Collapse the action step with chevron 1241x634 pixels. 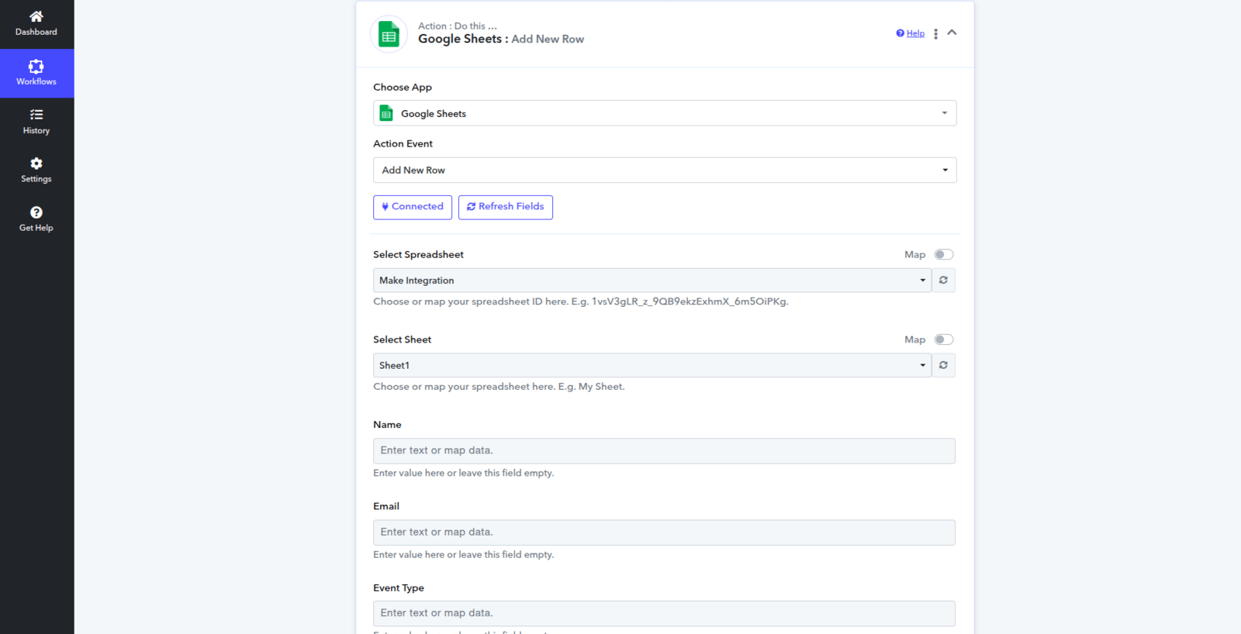[952, 33]
